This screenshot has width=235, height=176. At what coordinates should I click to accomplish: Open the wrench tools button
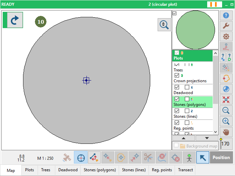pos(226,26)
